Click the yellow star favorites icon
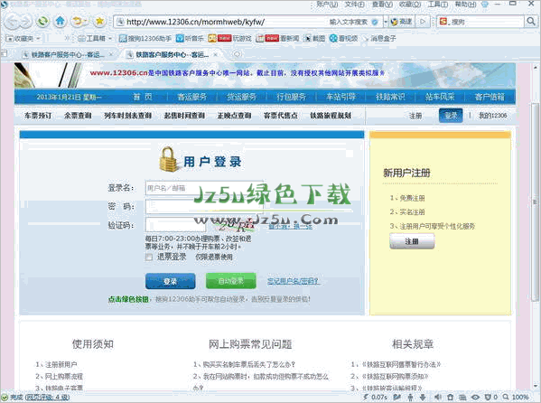The width and height of the screenshot is (541, 403). [99, 22]
